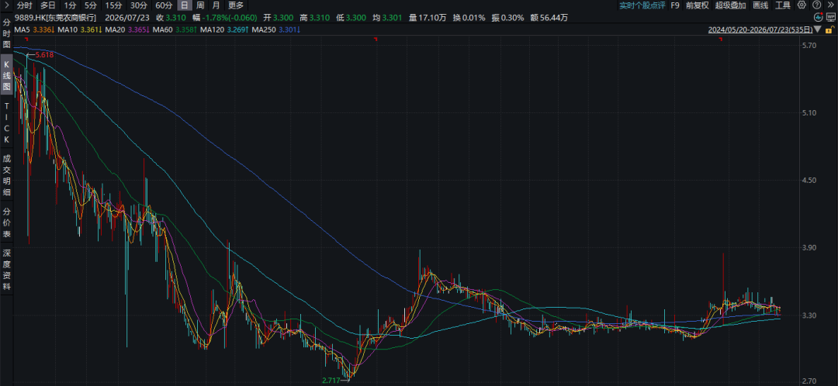The width and height of the screenshot is (838, 386).
Task: Expand the arrow chevron at top left
Action: point(5,5)
